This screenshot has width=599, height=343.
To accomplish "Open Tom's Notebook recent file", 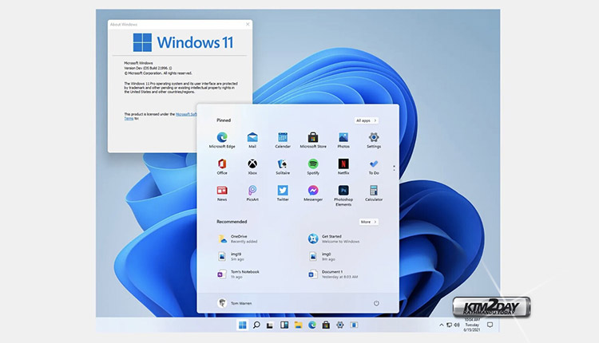I will pos(238,274).
